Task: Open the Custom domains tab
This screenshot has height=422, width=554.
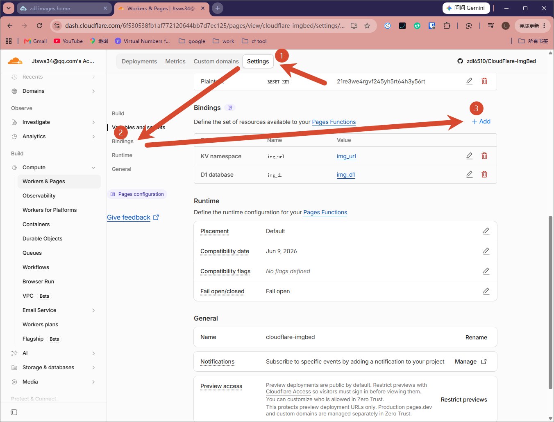Action: tap(216, 61)
